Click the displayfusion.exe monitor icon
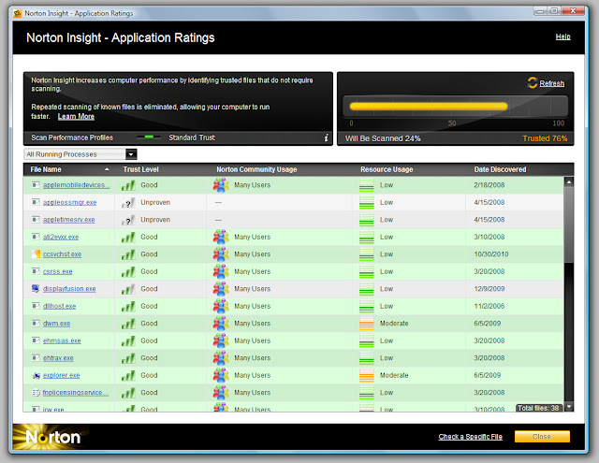This screenshot has width=599, height=463. [x=36, y=289]
